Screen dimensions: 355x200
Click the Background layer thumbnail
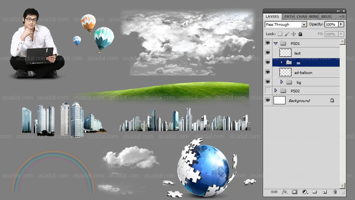point(280,100)
